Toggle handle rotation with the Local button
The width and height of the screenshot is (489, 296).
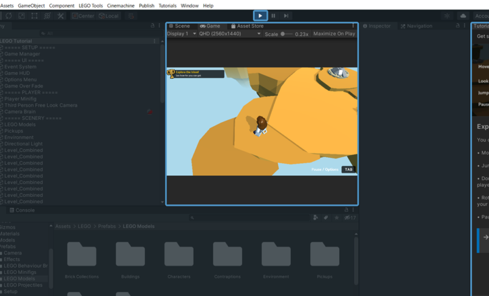point(109,16)
